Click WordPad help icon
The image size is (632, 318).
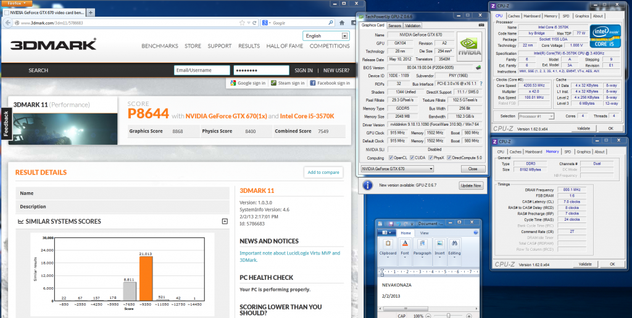click(x=476, y=233)
